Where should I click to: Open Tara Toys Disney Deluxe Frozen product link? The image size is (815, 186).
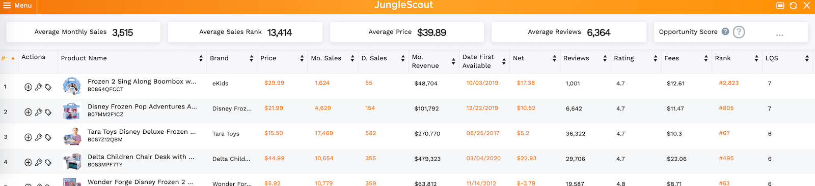142,132
